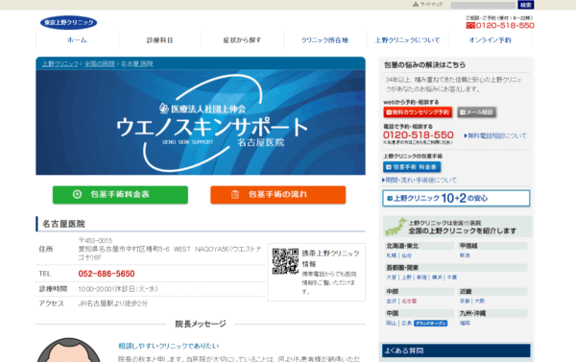Click the JR名古屋駅より徒歩2分 access text
Image resolution: width=576 pixels, height=362 pixels.
click(112, 303)
